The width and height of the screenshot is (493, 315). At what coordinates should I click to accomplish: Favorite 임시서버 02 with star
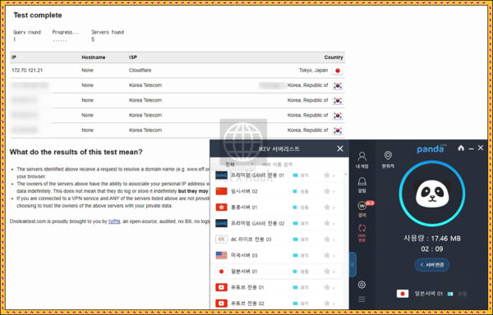327,191
